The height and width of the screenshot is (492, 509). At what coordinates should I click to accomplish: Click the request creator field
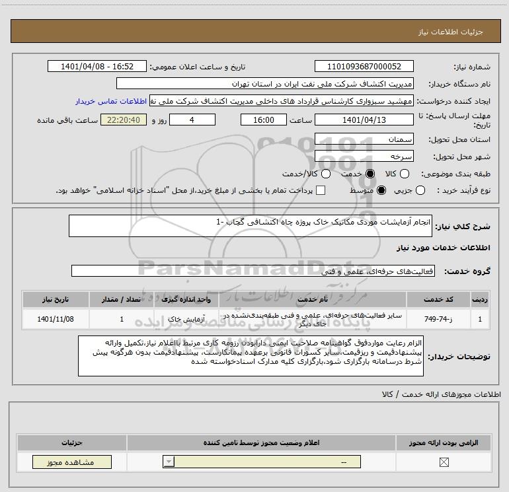point(282,101)
